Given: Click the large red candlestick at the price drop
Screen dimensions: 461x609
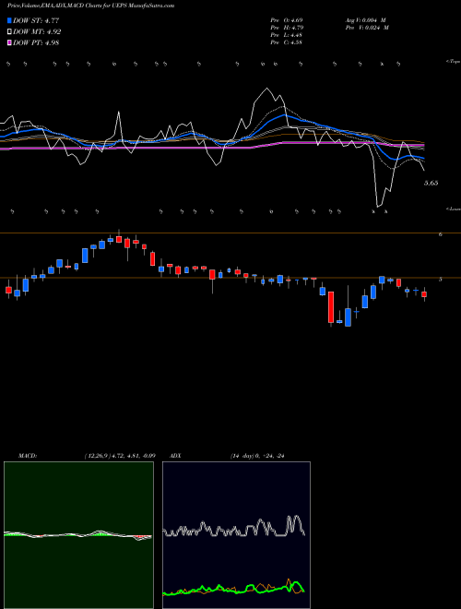Looking at the screenshot, I should (x=331, y=307).
